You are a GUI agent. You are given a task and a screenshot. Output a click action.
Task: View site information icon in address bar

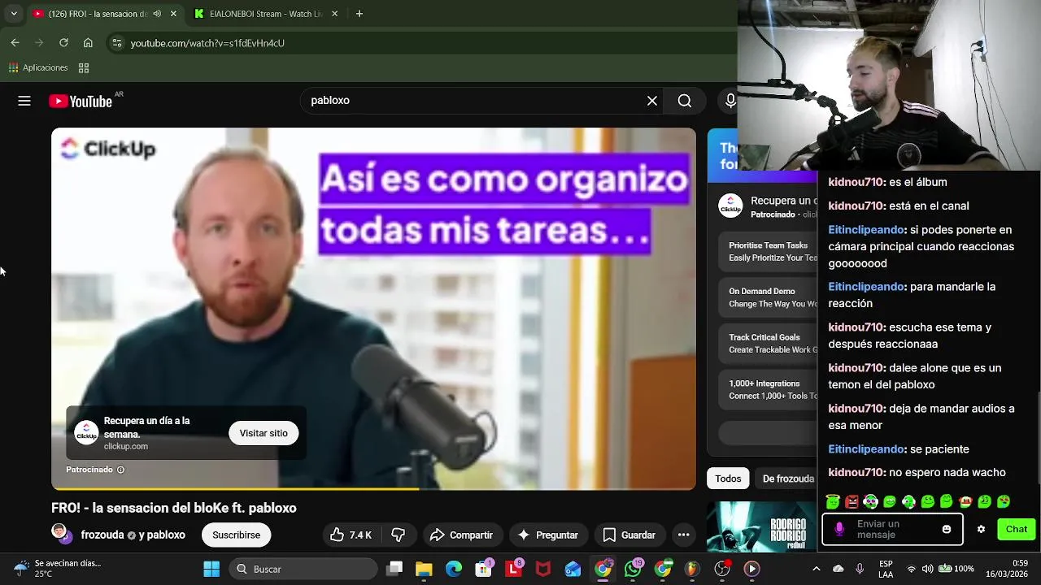(117, 43)
